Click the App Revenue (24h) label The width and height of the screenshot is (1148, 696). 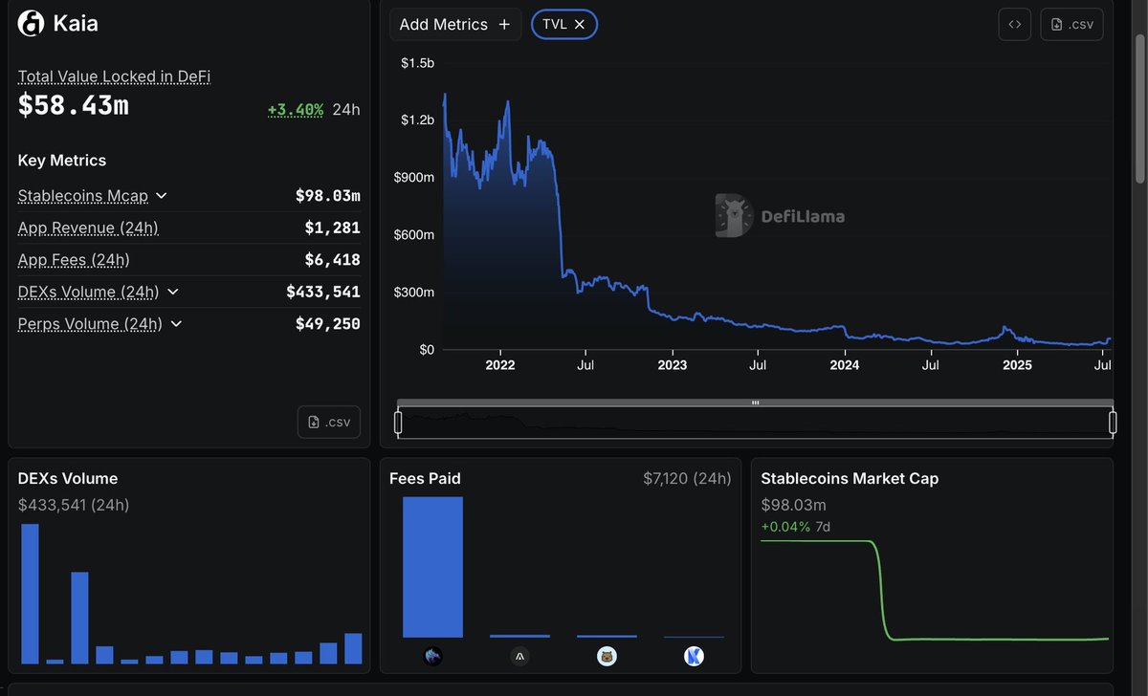(x=88, y=228)
